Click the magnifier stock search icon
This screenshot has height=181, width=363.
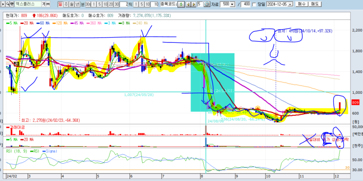[8, 4]
